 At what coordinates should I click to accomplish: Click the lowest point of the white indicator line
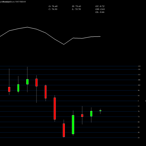point(64,44)
